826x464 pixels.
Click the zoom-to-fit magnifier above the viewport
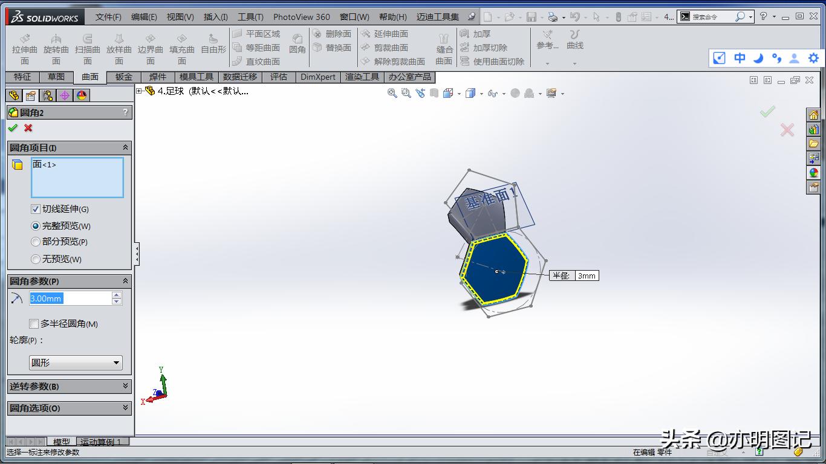[392, 93]
